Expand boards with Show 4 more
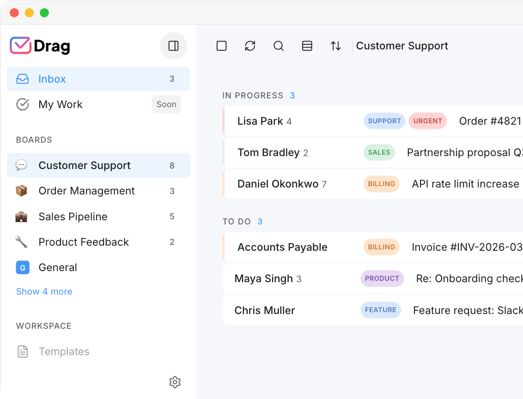 [x=44, y=291]
